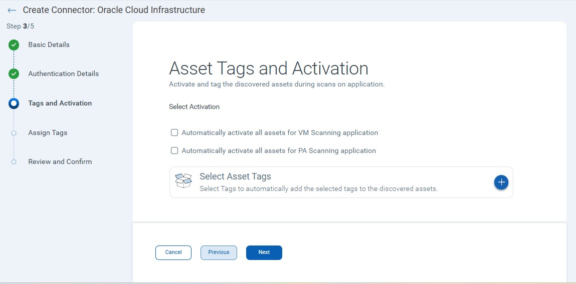
Task: Click the 'Automatically activate all assets for VM Scanning' label
Action: pyautogui.click(x=280, y=132)
